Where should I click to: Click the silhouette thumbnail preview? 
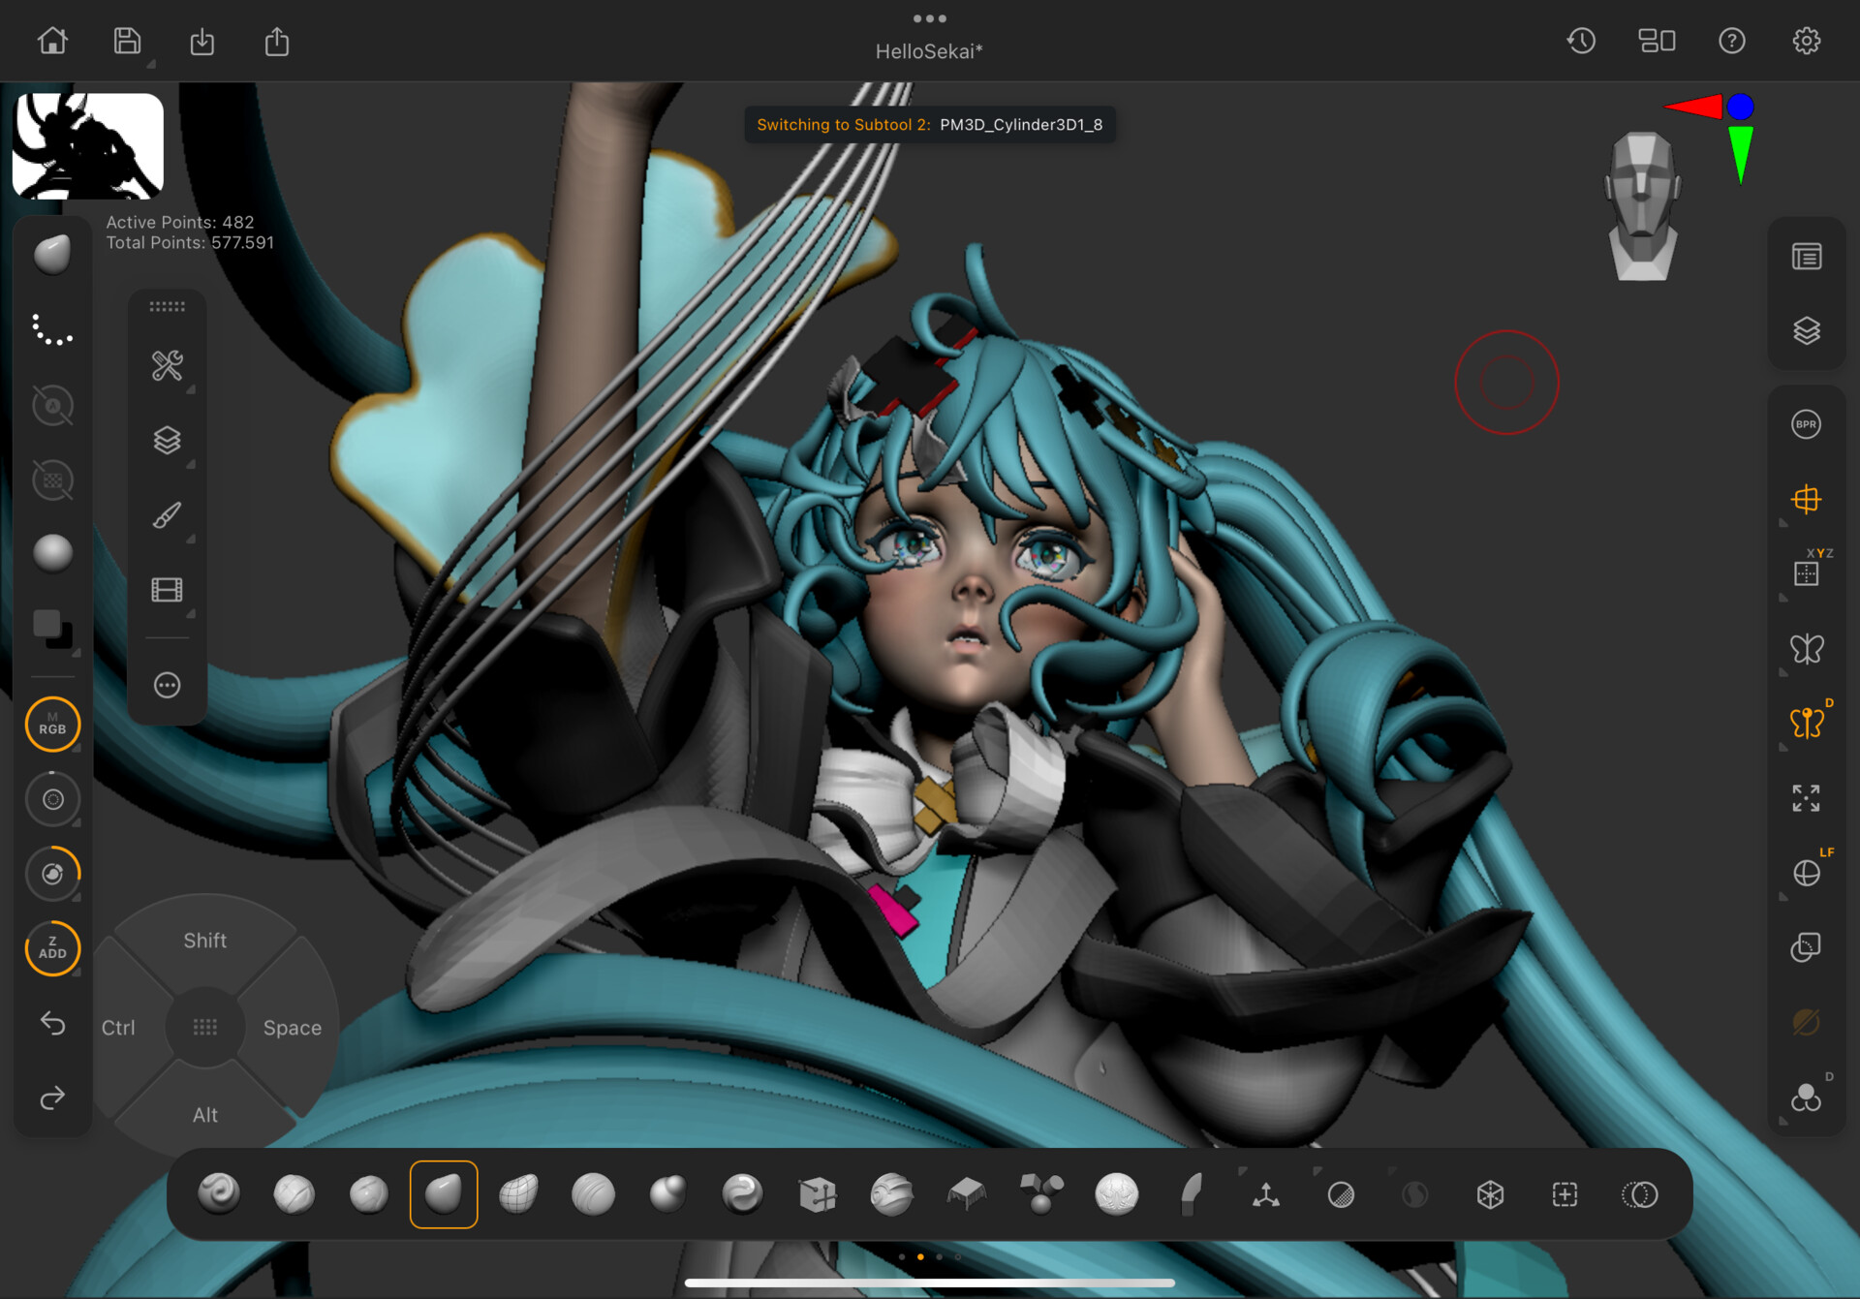point(88,146)
